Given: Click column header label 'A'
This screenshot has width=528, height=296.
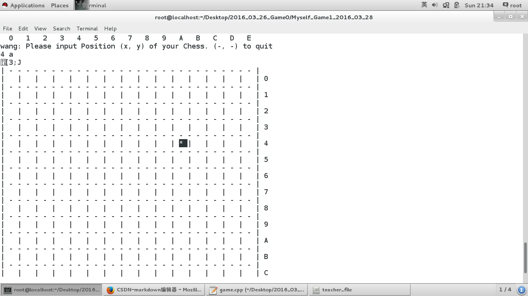Looking at the screenshot, I should [x=181, y=38].
